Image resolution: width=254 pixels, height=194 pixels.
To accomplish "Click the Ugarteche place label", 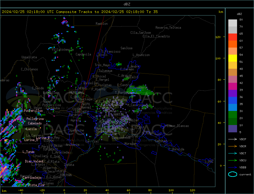I will click(x=76, y=130).
